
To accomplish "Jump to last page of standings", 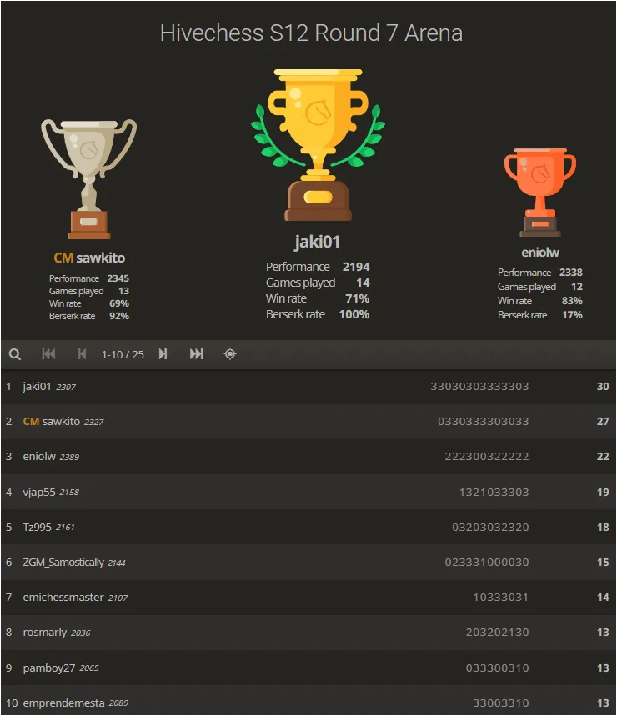I will pos(197,354).
